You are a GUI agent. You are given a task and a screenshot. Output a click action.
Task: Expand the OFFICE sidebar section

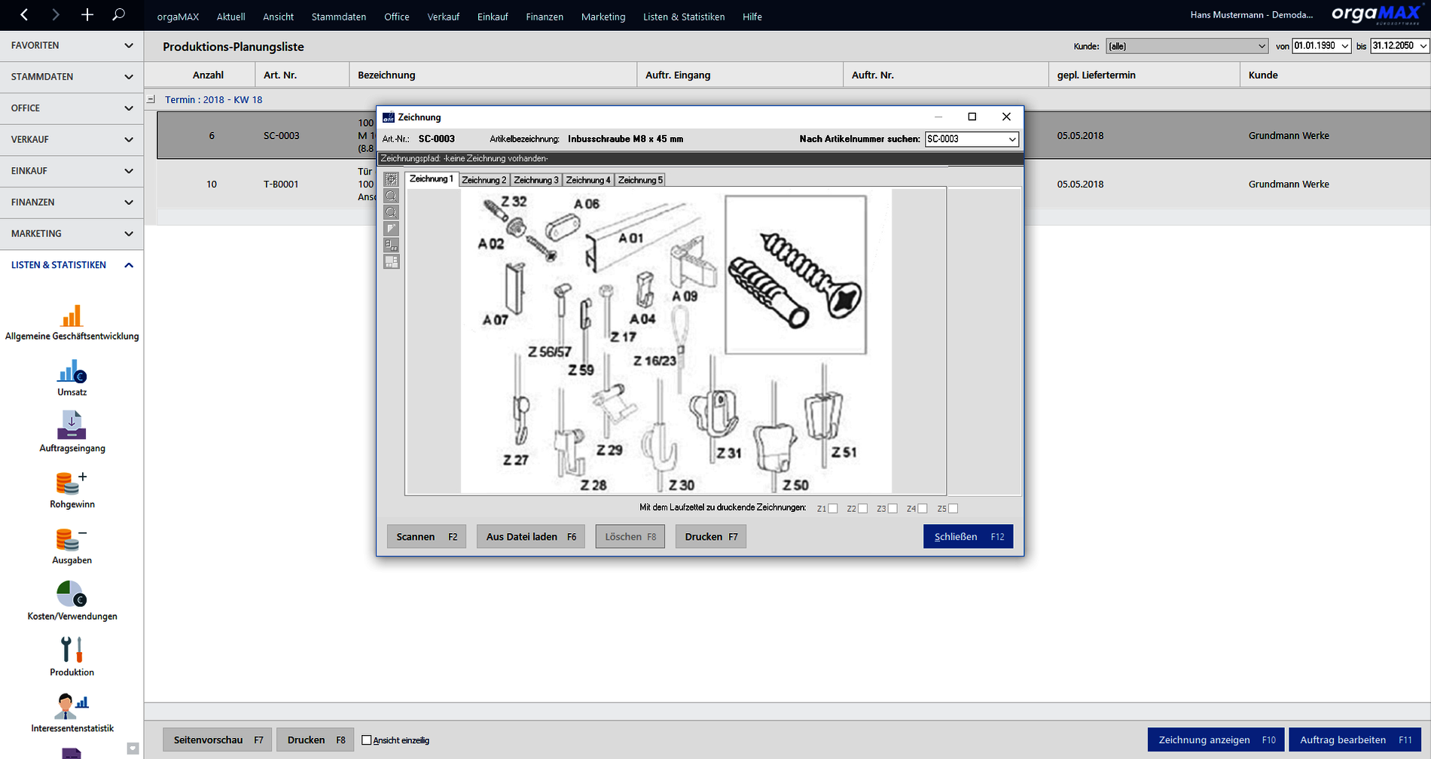(72, 108)
